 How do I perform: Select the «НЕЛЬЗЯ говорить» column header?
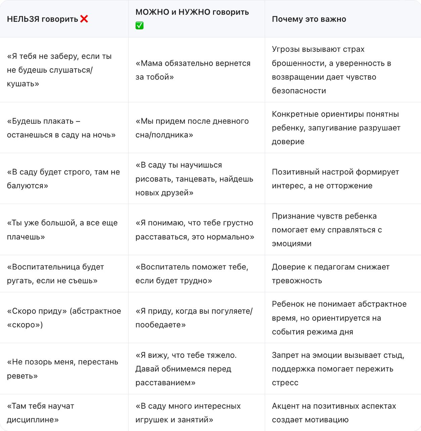tap(64, 19)
